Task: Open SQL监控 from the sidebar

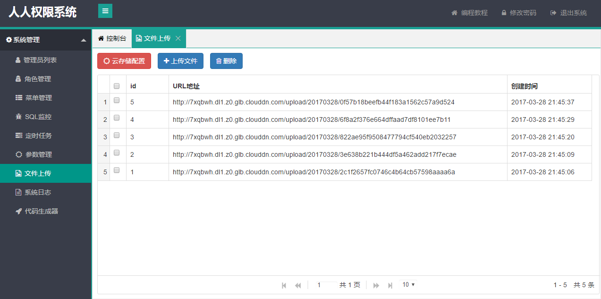Action: (x=38, y=117)
